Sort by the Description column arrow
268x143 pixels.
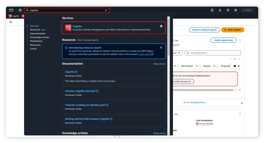click(197, 66)
